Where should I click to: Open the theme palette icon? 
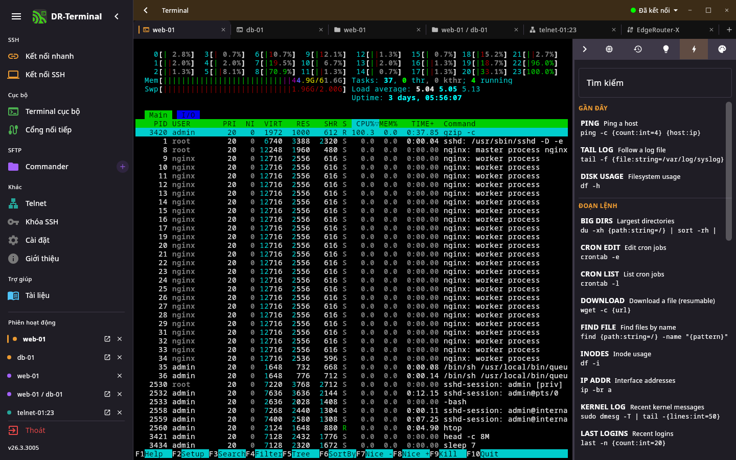(x=722, y=49)
